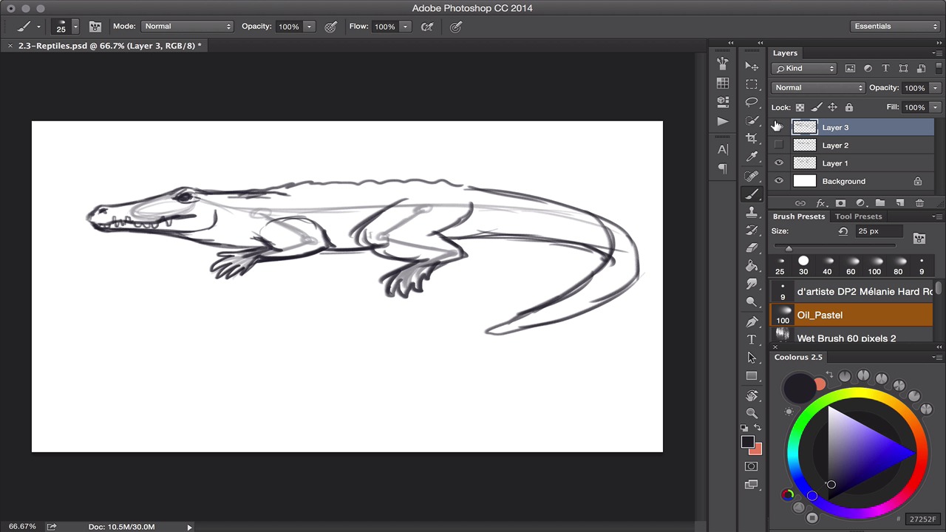This screenshot has height=532, width=946.
Task: Hide the Background layer
Action: [778, 181]
